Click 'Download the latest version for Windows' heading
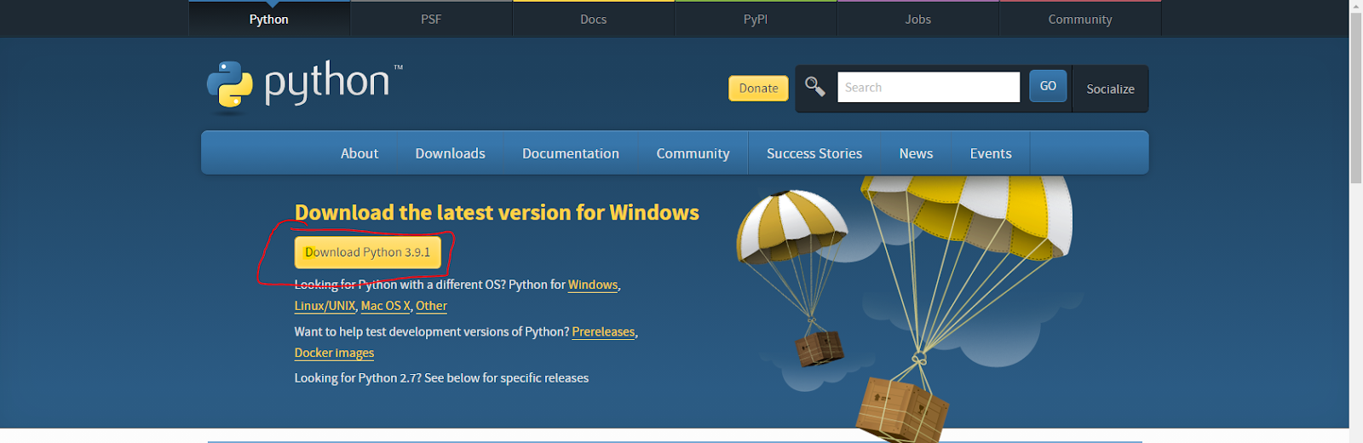This screenshot has width=1363, height=443. click(497, 212)
